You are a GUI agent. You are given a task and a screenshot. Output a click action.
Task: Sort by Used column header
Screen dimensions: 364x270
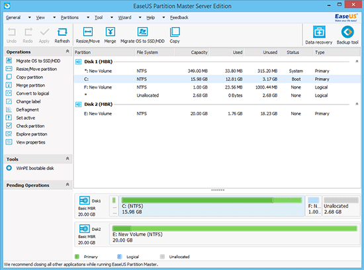[227, 52]
